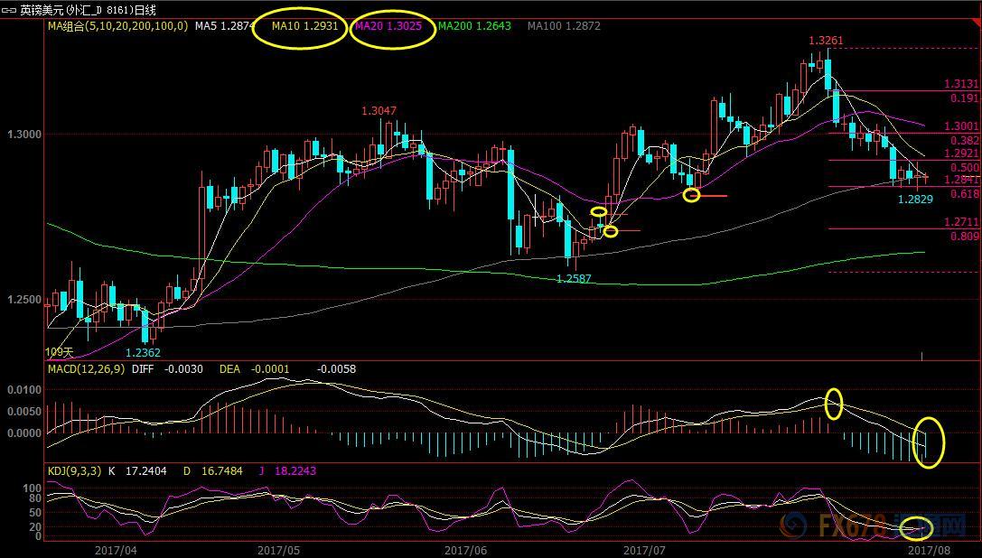Click the 2017/05 date on time axis
The height and width of the screenshot is (558, 982).
pos(279,548)
